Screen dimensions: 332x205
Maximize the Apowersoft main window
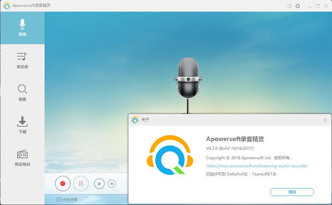(x=318, y=6)
